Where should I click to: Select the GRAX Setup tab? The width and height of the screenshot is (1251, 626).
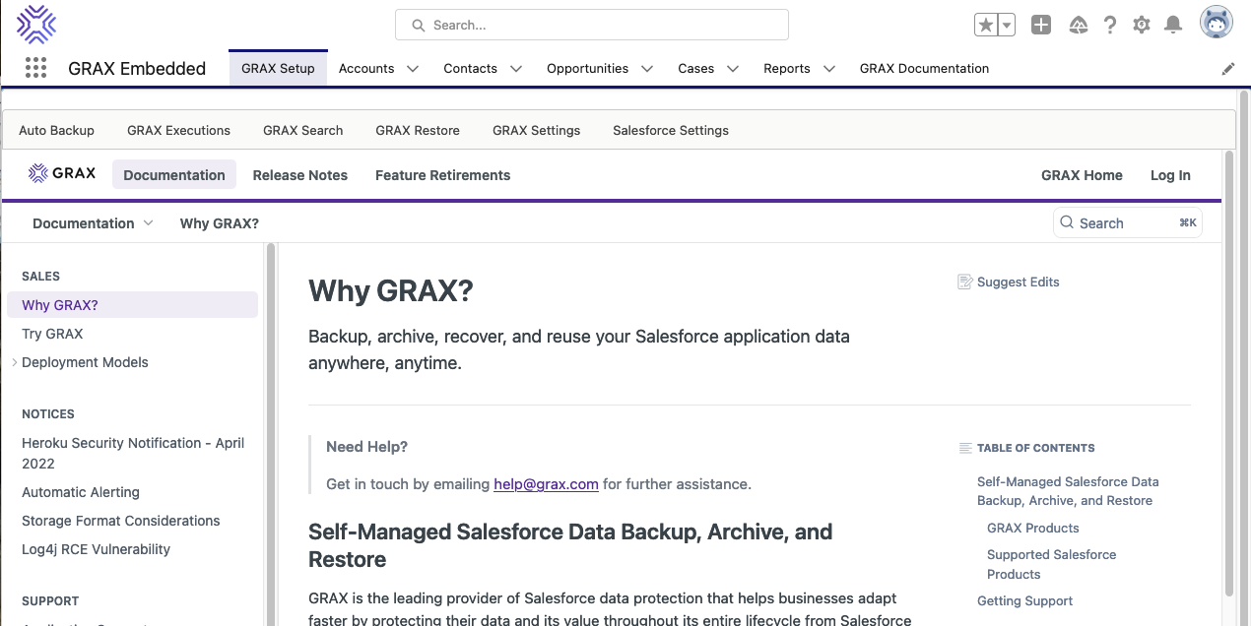coord(278,69)
